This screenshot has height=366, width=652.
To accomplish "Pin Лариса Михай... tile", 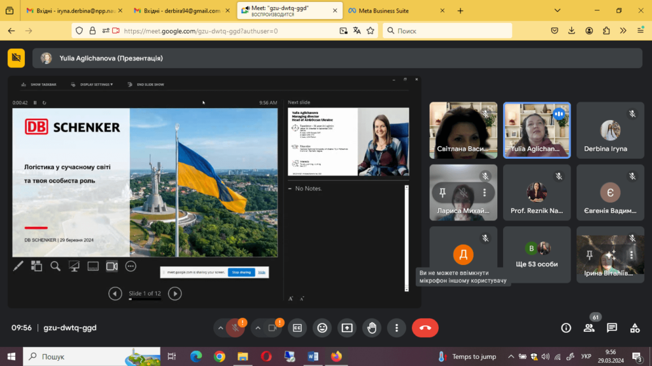I will pyautogui.click(x=443, y=193).
